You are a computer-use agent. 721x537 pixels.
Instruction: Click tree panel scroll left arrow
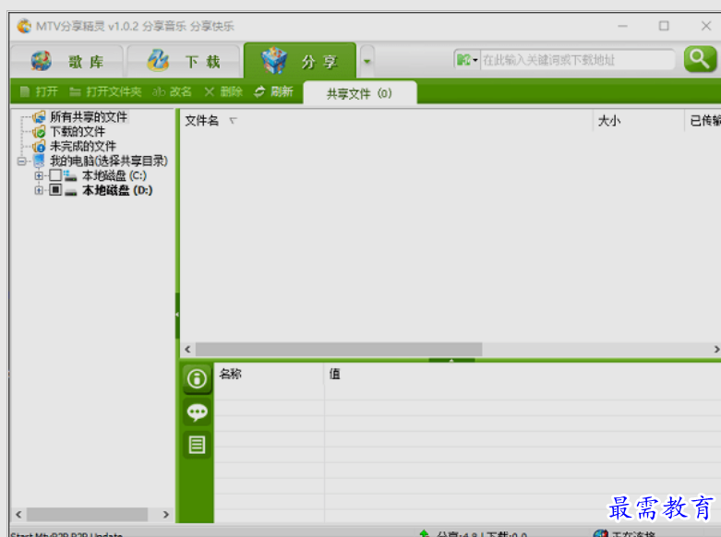click(x=18, y=515)
